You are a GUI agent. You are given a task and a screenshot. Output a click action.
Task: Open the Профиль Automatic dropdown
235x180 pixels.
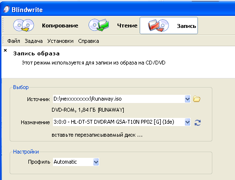click(96, 162)
